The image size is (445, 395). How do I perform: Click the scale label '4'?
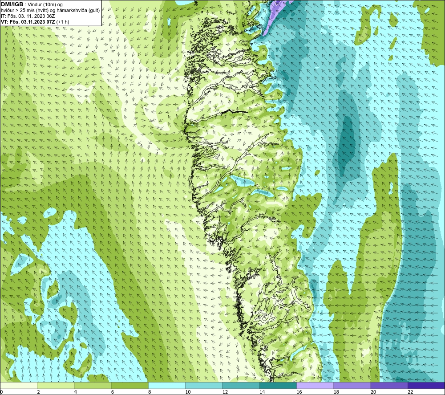click(76, 392)
